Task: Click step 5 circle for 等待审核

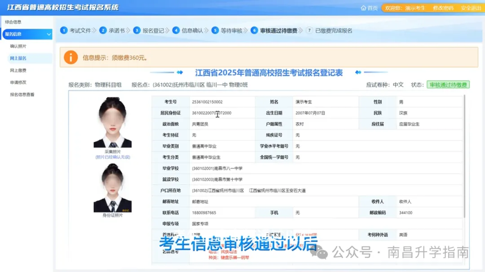Action: coord(215,30)
